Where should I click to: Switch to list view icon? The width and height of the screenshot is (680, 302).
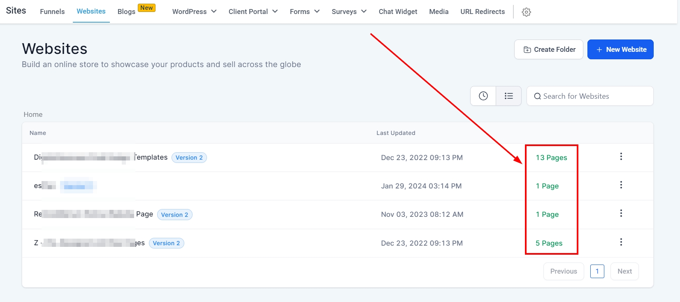(x=509, y=96)
